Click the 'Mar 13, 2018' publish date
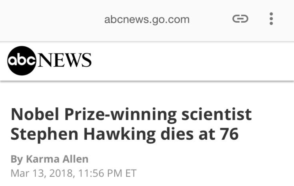Screen dimensions: 294x186 click(x=41, y=173)
